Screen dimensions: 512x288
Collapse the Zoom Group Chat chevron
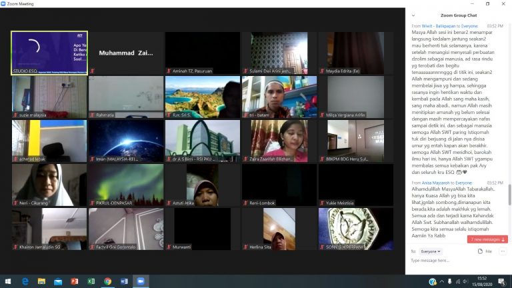click(413, 14)
